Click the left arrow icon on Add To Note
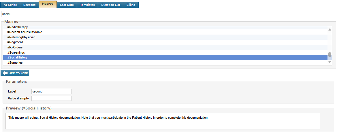The width and height of the screenshot is (337, 136). click(5, 73)
